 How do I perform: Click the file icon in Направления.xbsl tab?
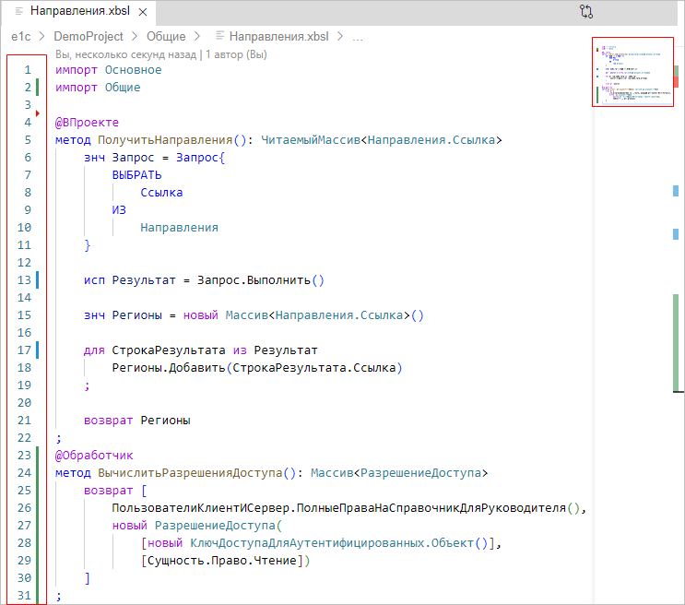click(18, 13)
